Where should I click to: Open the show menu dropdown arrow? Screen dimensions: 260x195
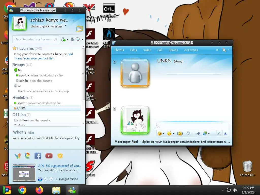coord(82,39)
